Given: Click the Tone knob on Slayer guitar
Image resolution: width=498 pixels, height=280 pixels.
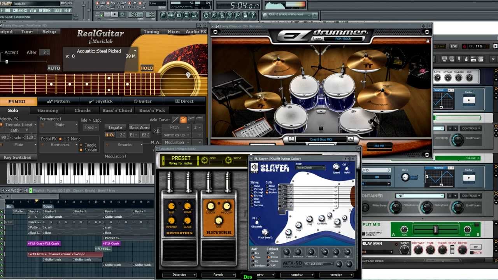Looking at the screenshot, I should 288,232.
